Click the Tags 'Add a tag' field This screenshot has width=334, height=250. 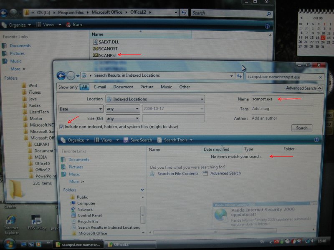point(282,109)
